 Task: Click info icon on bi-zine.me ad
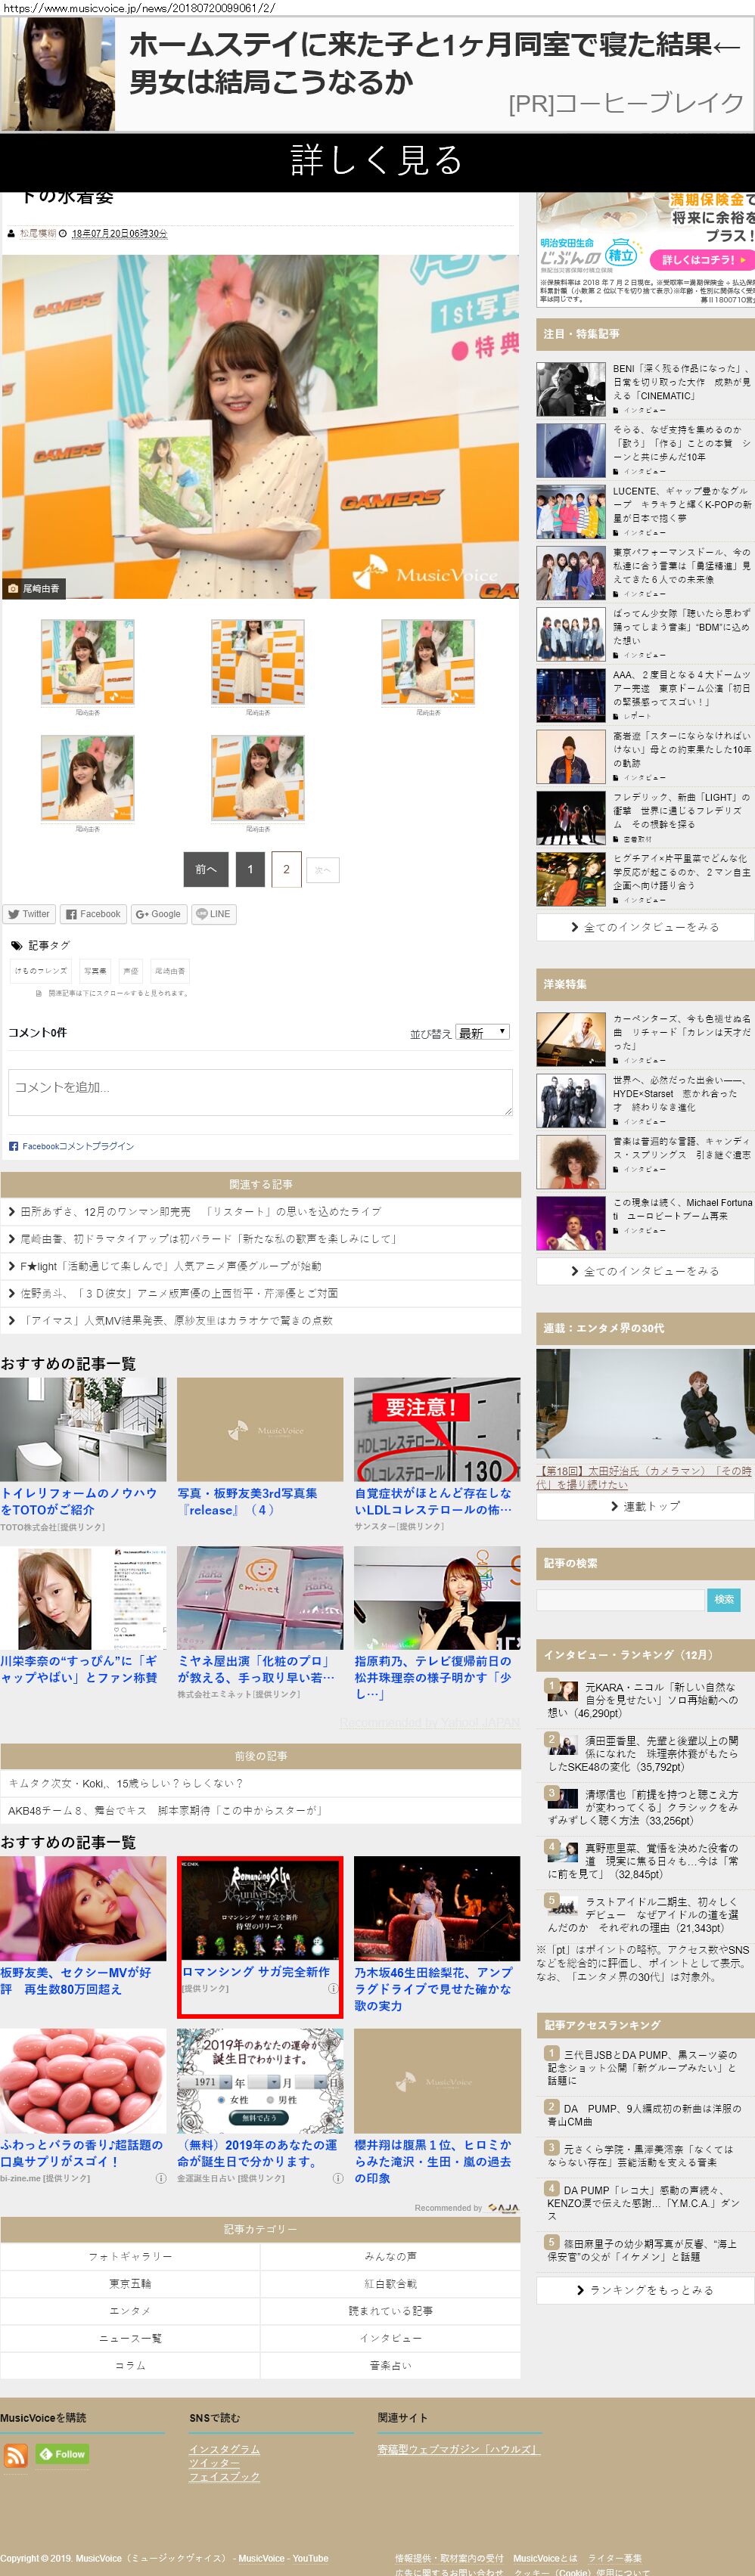click(160, 2177)
